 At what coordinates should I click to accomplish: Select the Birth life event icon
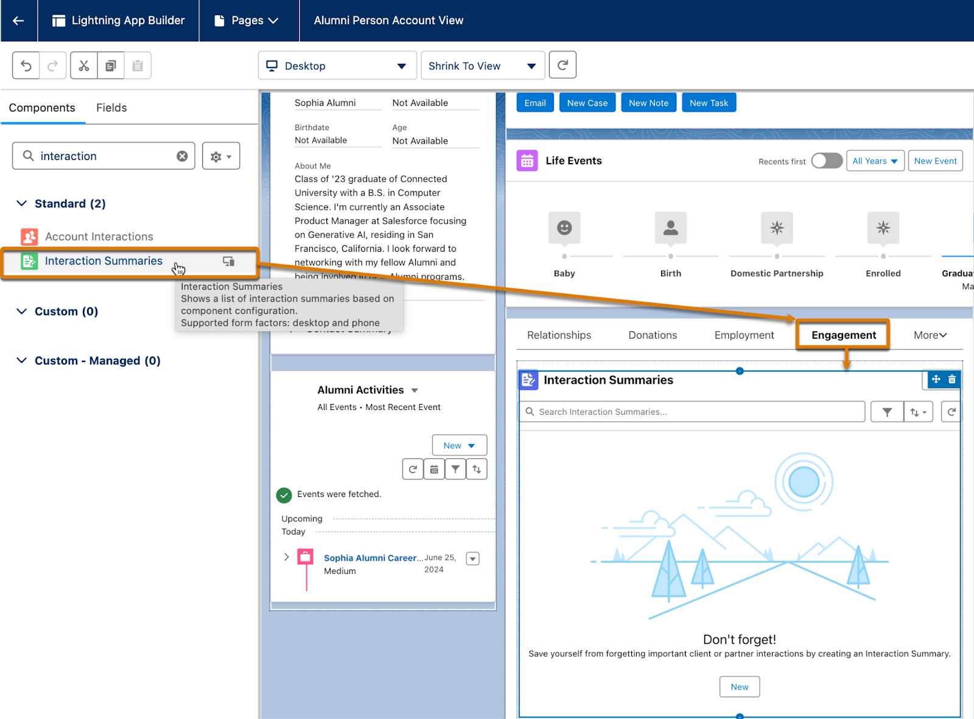click(x=671, y=228)
